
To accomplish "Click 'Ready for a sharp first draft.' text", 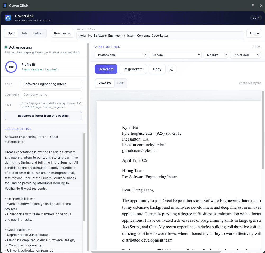I will point(40,69).
